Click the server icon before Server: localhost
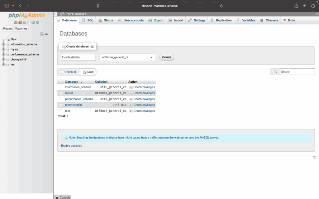This screenshot has width=319, height=199. point(62,14)
